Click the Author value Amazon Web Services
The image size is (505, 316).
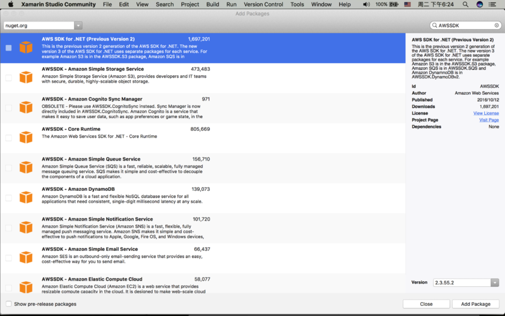pos(477,93)
